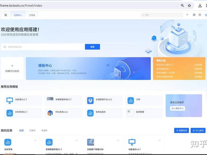This screenshot has height=155, width=207.
Task: Open the 仓储管理平台v1.5 template icon
Action: tap(90, 100)
